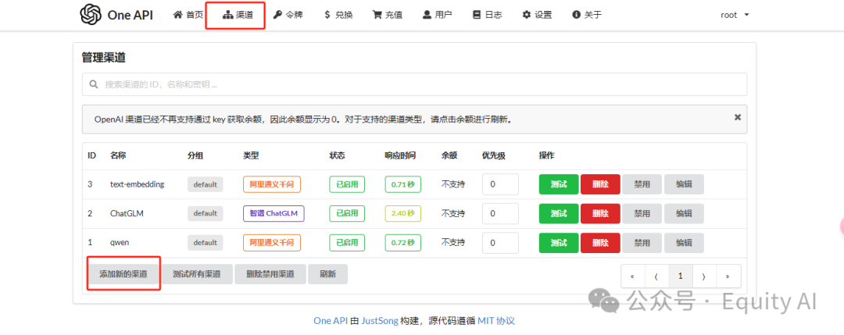Image resolution: width=844 pixels, height=335 pixels.
Task: Click 删除禁用渠道 delete disabled channels
Action: (x=270, y=273)
